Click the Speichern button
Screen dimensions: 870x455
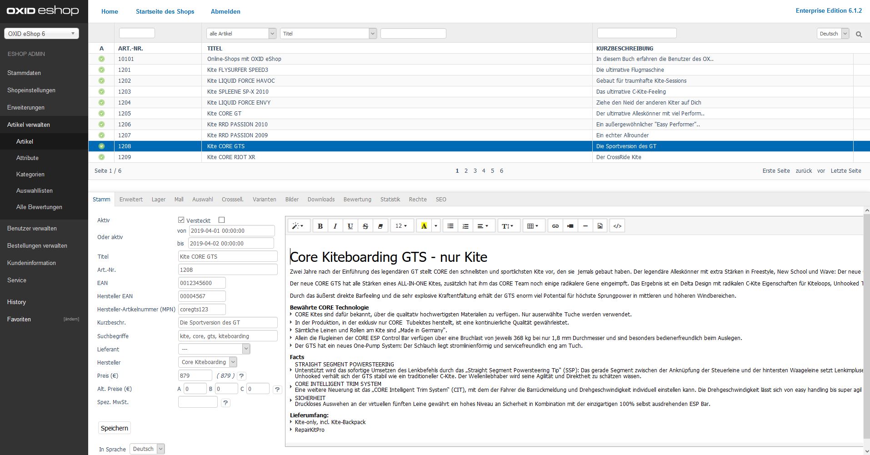(115, 428)
